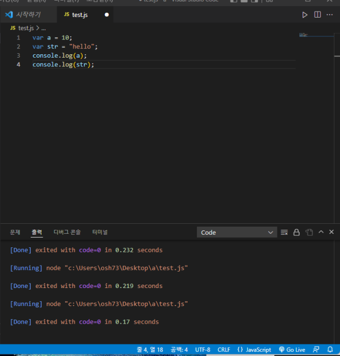Viewport: 340px width, 356px height.
Task: Open the editor more actions menu
Action: pyautogui.click(x=330, y=15)
